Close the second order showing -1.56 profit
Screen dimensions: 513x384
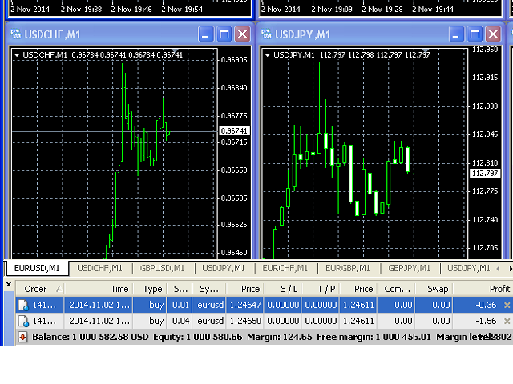coord(506,321)
